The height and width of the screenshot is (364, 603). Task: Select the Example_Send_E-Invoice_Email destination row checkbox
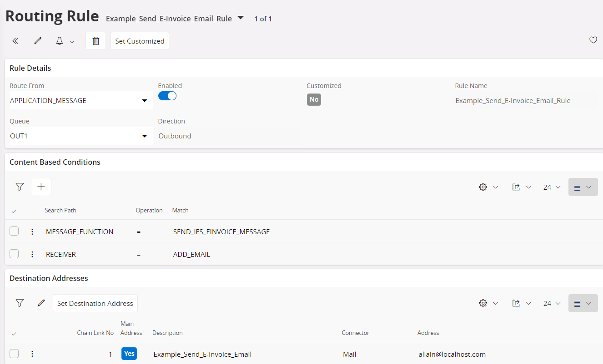pyautogui.click(x=14, y=354)
